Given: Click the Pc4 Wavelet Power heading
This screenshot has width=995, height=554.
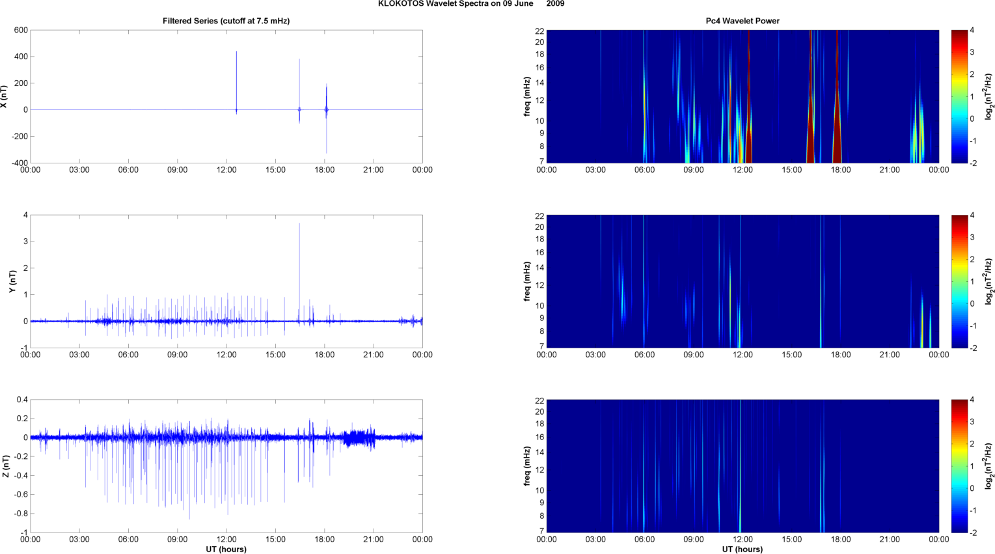Looking at the screenshot, I should [743, 21].
